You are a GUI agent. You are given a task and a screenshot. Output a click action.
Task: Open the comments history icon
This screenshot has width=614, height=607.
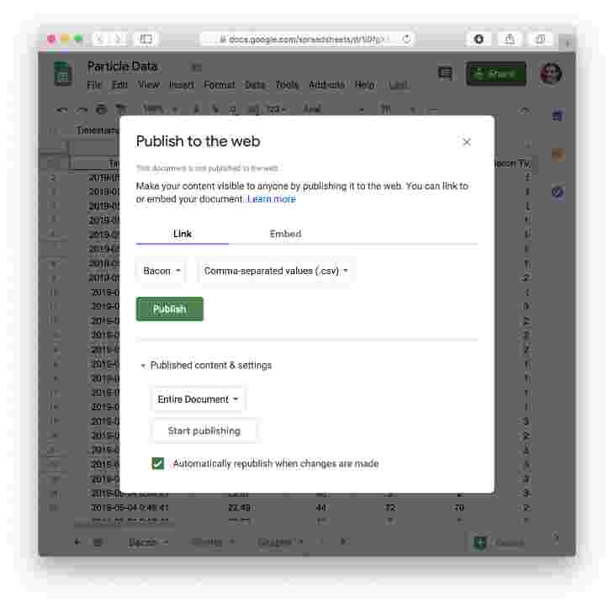[x=445, y=73]
